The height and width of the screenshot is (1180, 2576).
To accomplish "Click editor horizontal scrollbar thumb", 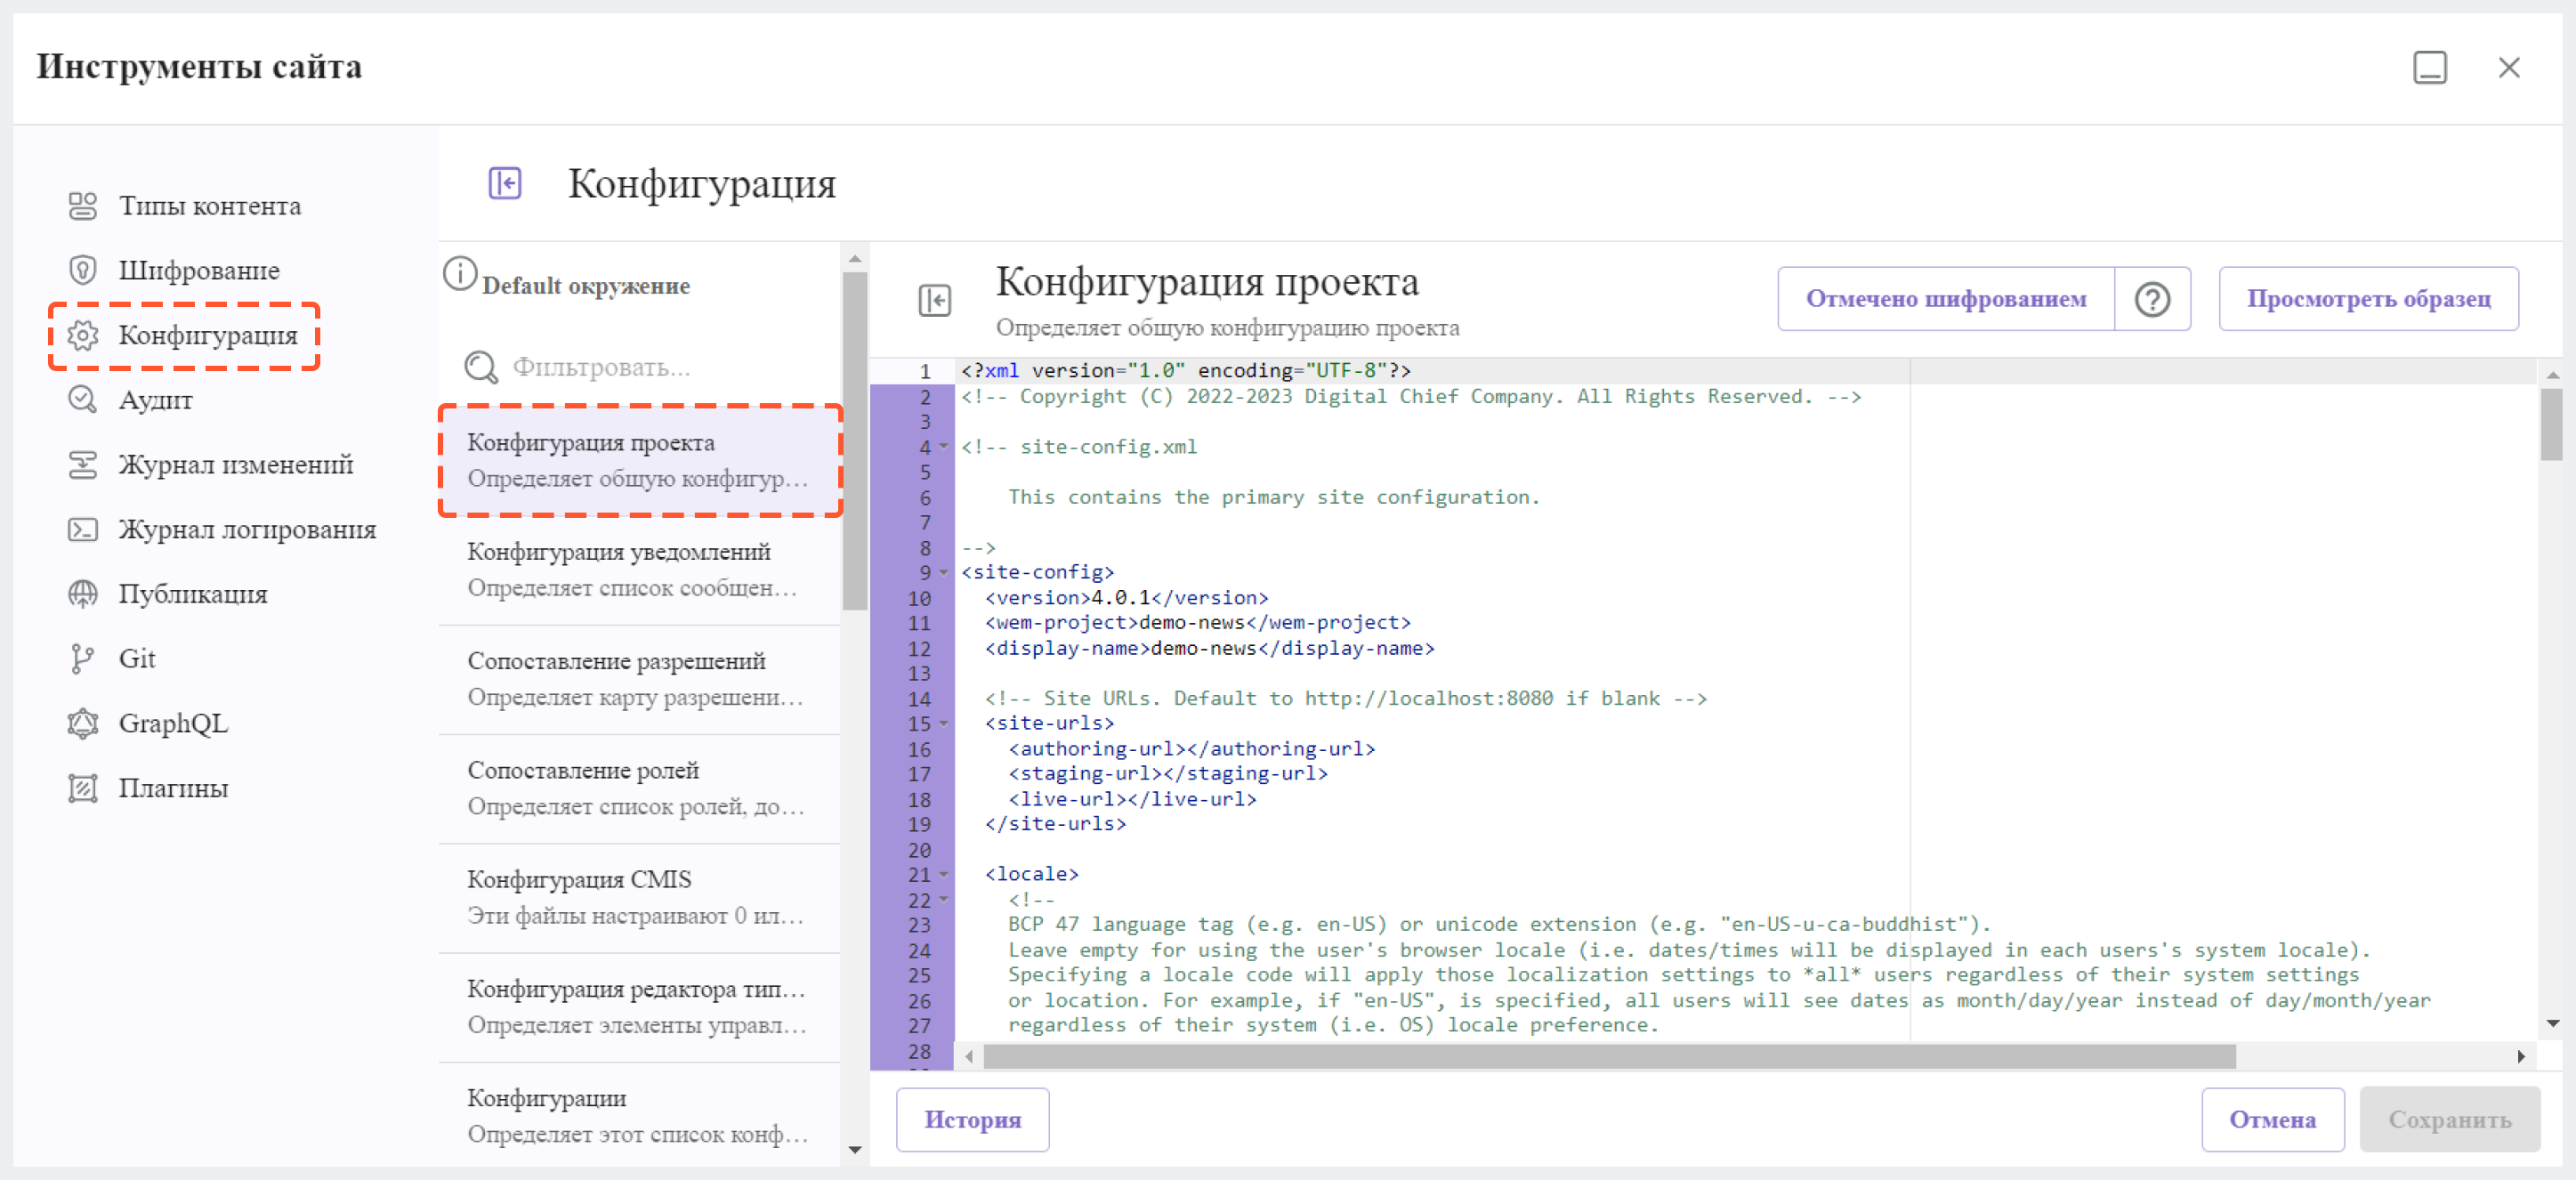I will (x=1608, y=1057).
